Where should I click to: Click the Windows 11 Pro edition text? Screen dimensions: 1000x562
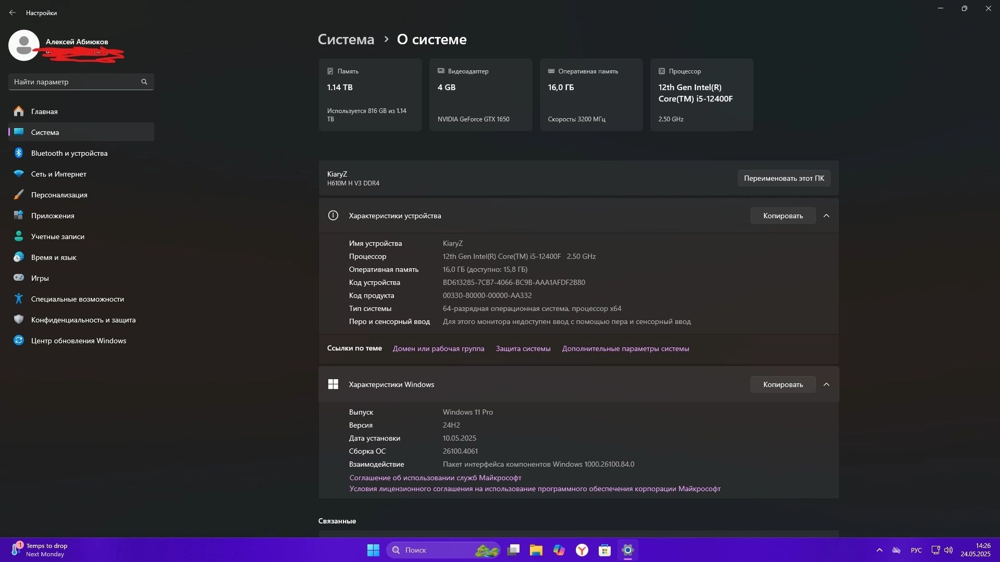(x=468, y=412)
